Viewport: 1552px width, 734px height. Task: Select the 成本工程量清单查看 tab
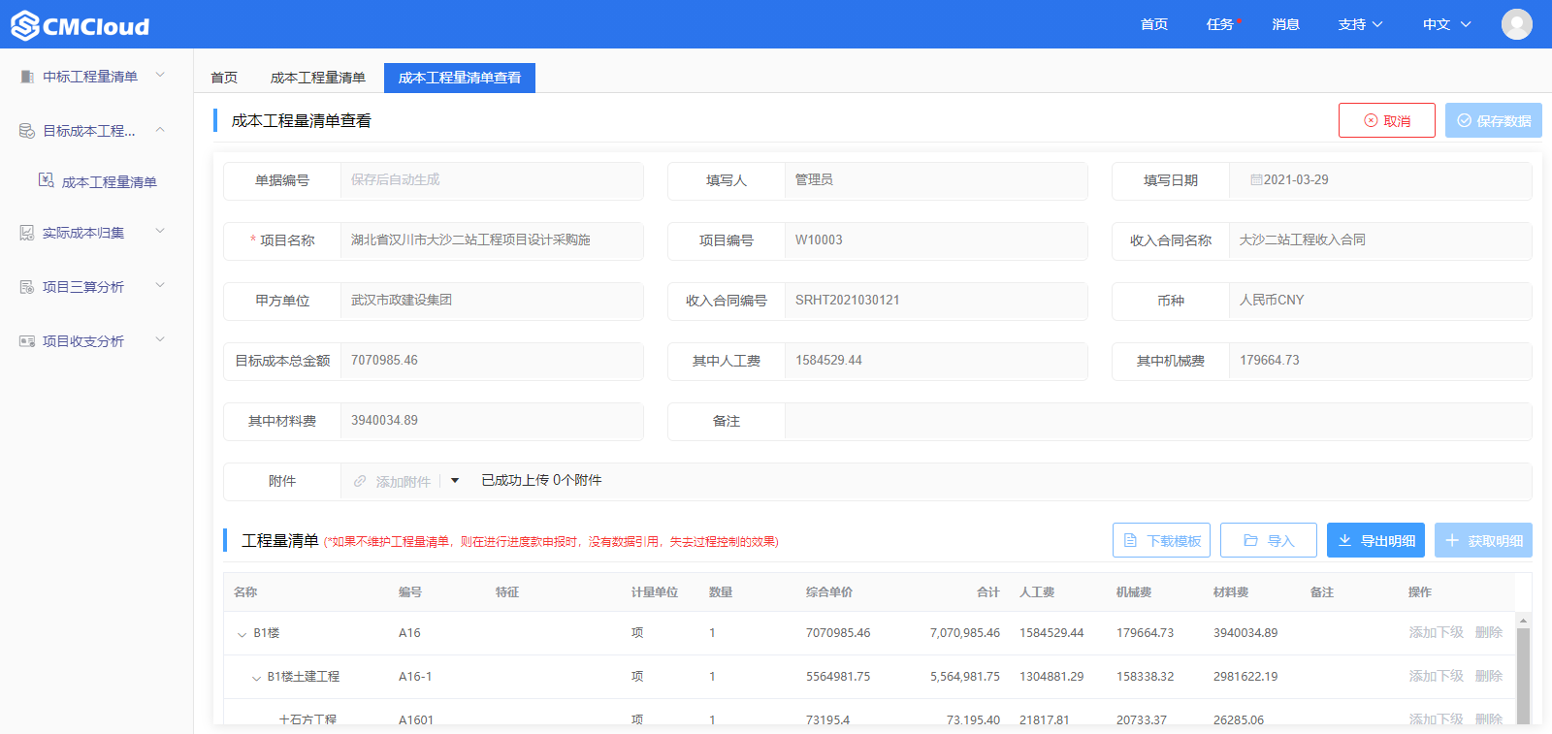pyautogui.click(x=460, y=78)
